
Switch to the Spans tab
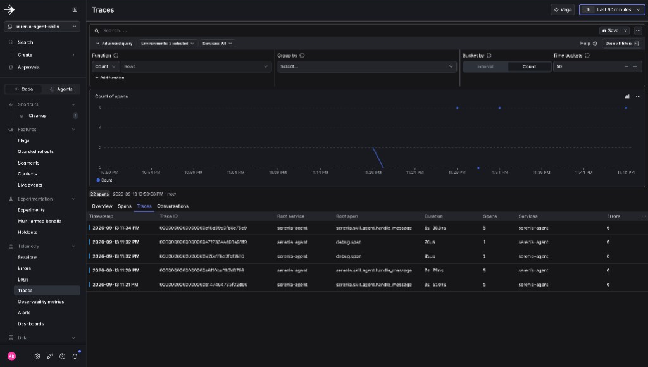pos(125,206)
